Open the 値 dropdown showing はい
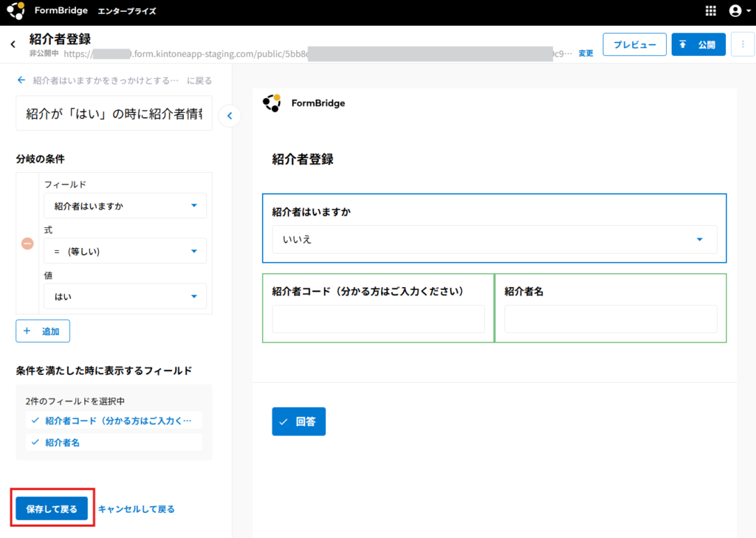This screenshot has width=756, height=538. [125, 296]
